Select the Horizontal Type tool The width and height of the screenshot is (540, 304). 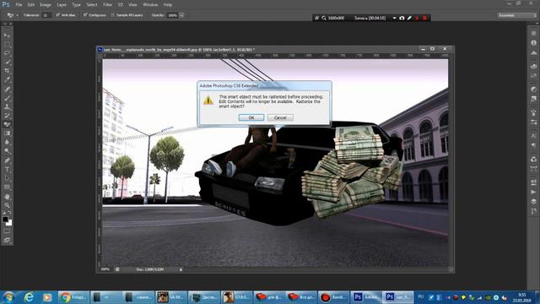(7, 170)
